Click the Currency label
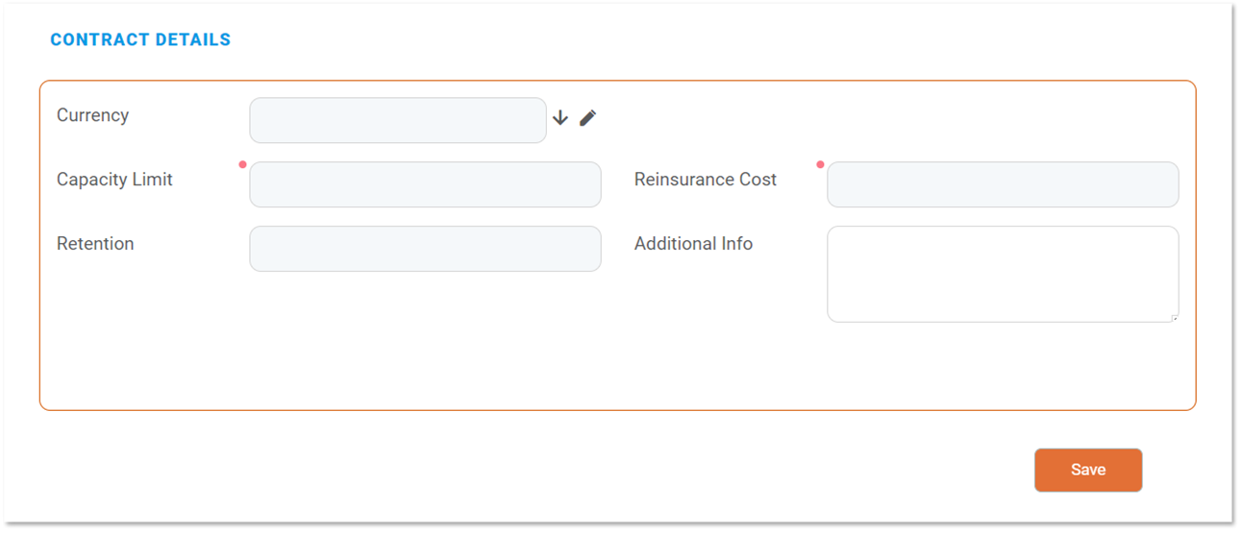1243x533 pixels. [92, 115]
